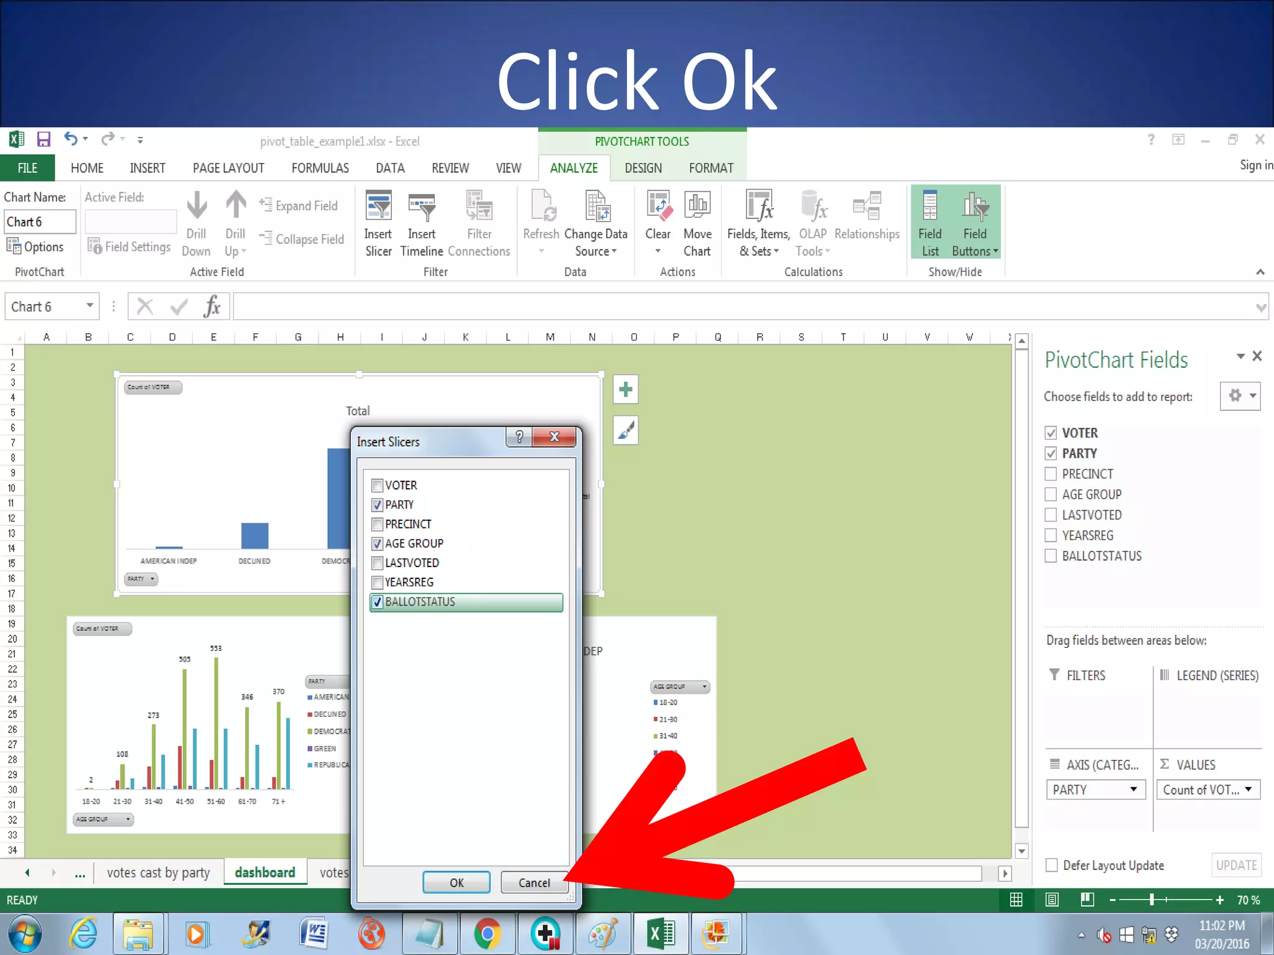Click the Drill Up arrow icon
This screenshot has height=955, width=1274.
tap(236, 206)
